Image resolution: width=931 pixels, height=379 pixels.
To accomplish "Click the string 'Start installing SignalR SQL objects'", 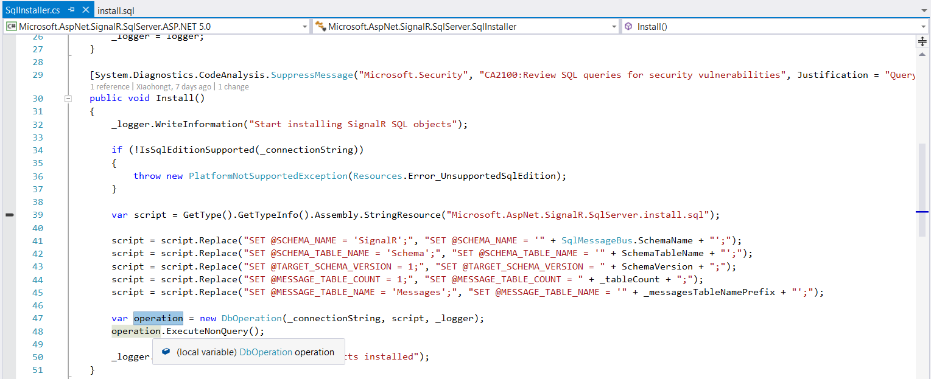I will pyautogui.click(x=353, y=124).
